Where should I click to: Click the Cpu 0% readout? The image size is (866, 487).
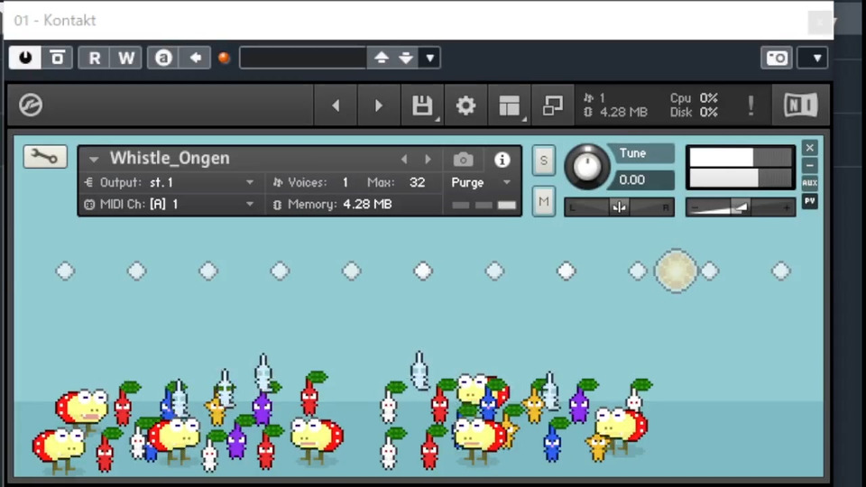pyautogui.click(x=695, y=98)
